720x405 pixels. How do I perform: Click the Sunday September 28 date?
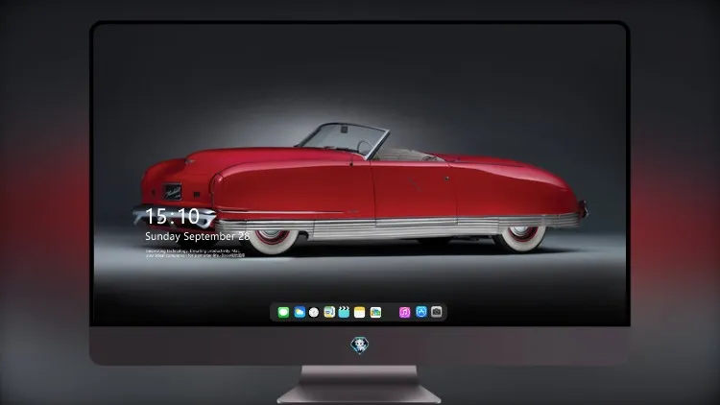coord(198,236)
